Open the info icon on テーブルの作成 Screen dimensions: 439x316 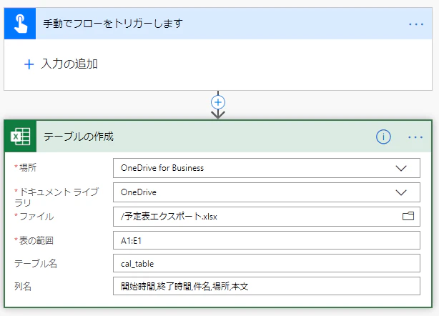pos(383,137)
